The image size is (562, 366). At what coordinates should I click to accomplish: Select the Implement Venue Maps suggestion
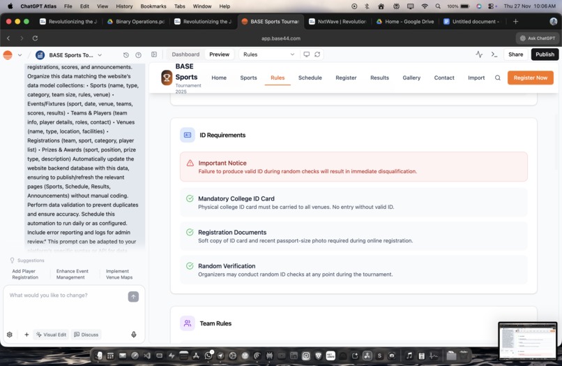(x=119, y=274)
